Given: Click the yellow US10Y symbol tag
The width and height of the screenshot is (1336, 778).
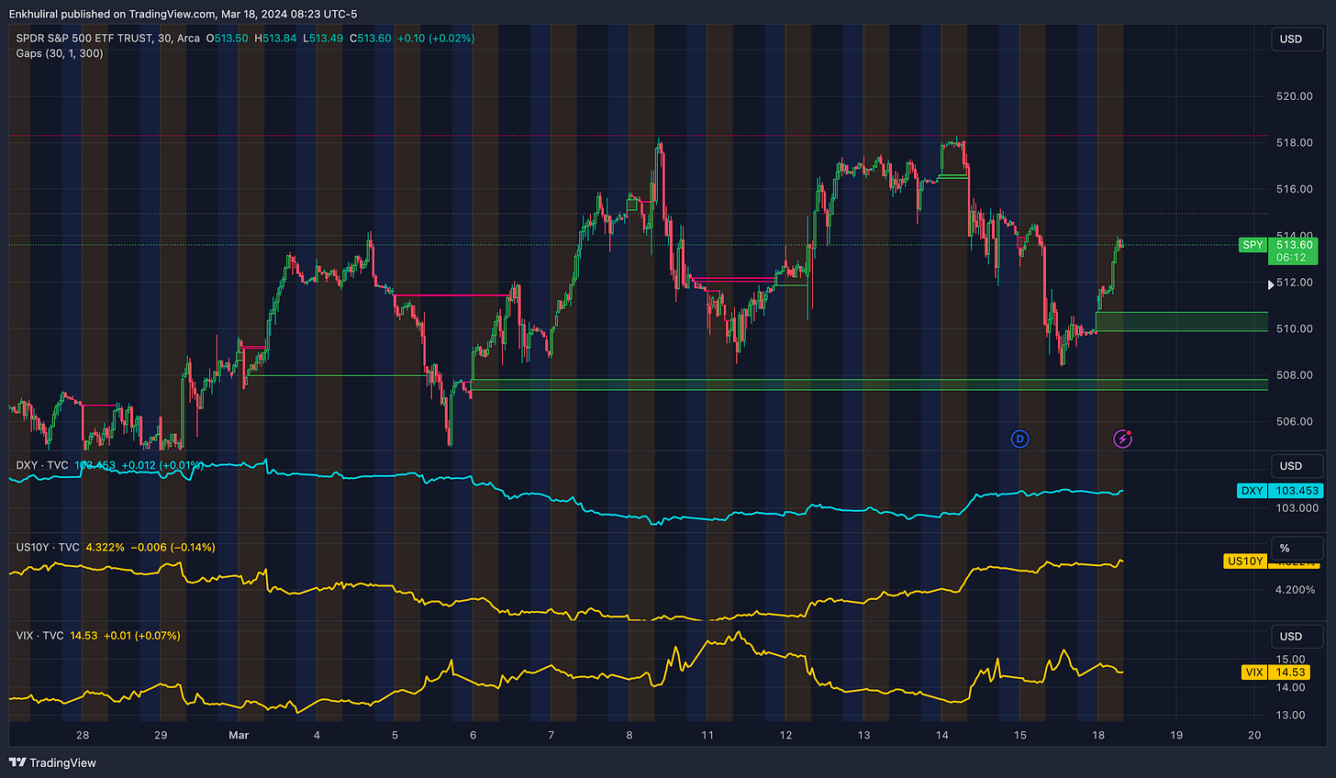Looking at the screenshot, I should (x=1245, y=561).
